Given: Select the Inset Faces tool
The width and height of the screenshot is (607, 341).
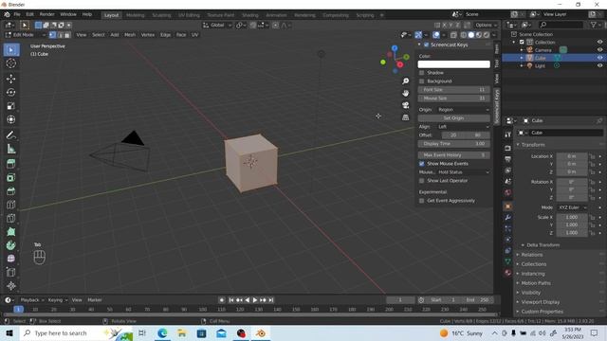Looking at the screenshot, I should tap(11, 178).
